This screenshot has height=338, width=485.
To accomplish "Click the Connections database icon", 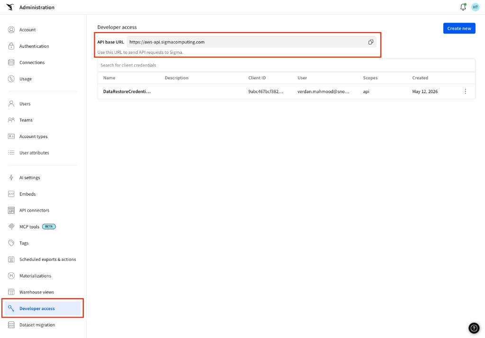I will pyautogui.click(x=11, y=62).
